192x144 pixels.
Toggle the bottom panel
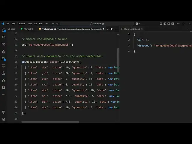click(169, 23)
